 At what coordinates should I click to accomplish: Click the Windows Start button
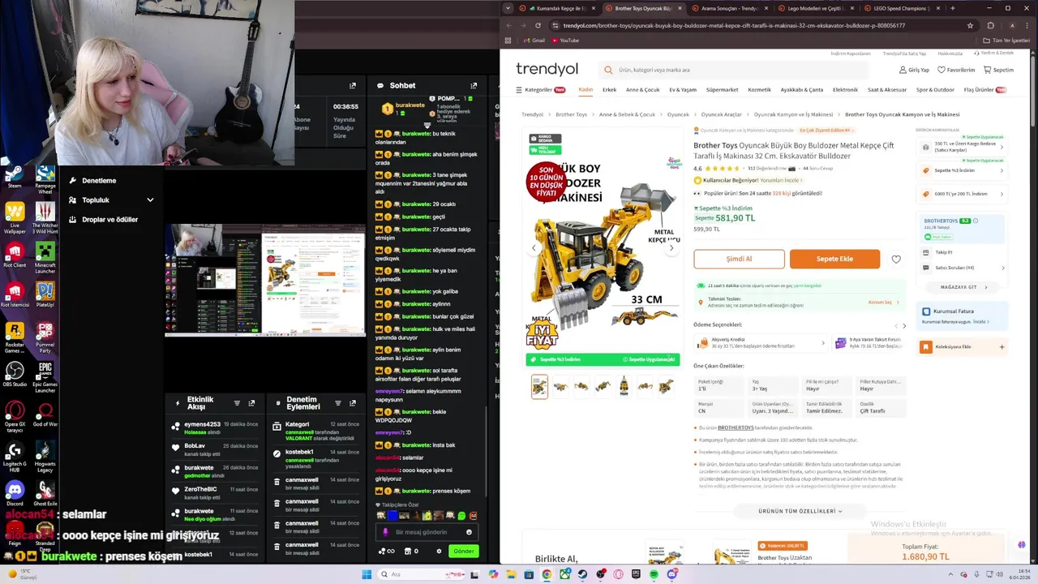tap(367, 574)
